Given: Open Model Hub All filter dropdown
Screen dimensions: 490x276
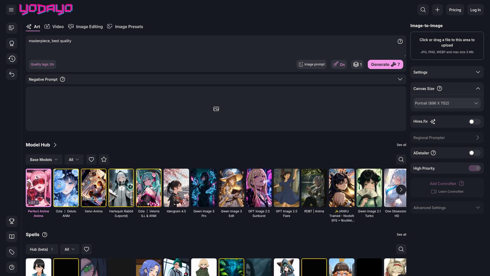Looking at the screenshot, I should pyautogui.click(x=74, y=159).
